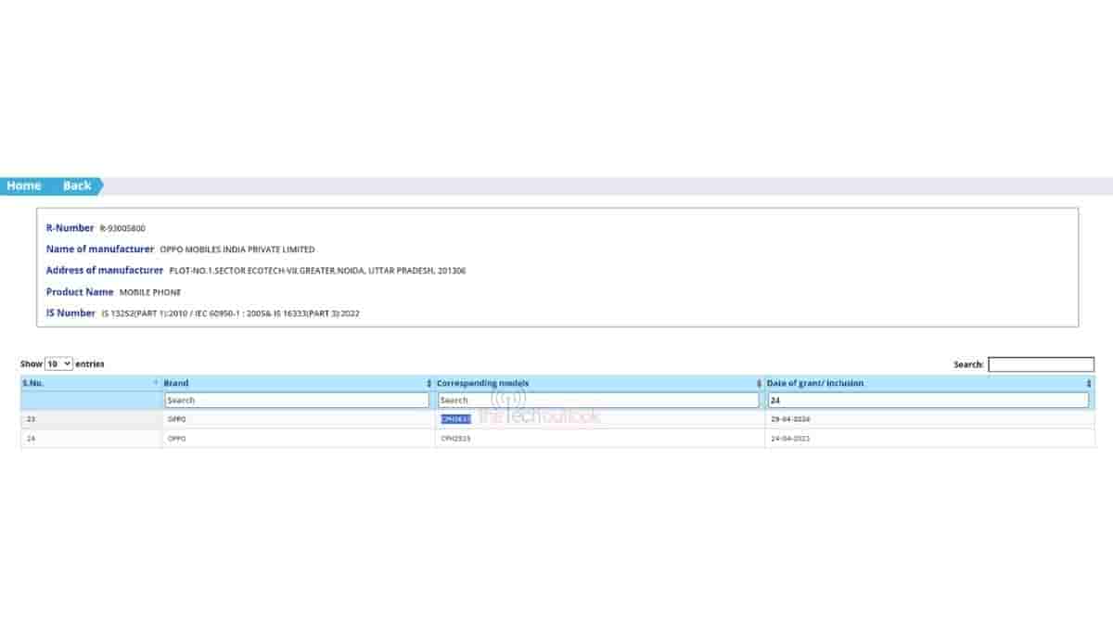Screen dimensions: 1113x626
Task: Click Corresponding models sort arrows icon
Action: point(759,383)
